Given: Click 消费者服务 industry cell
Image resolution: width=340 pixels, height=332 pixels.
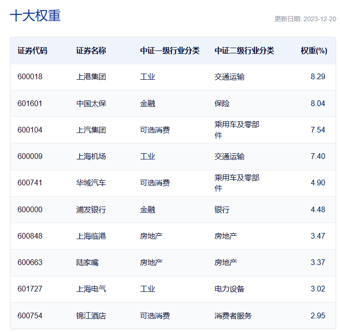Looking at the screenshot, I should click(x=233, y=315).
